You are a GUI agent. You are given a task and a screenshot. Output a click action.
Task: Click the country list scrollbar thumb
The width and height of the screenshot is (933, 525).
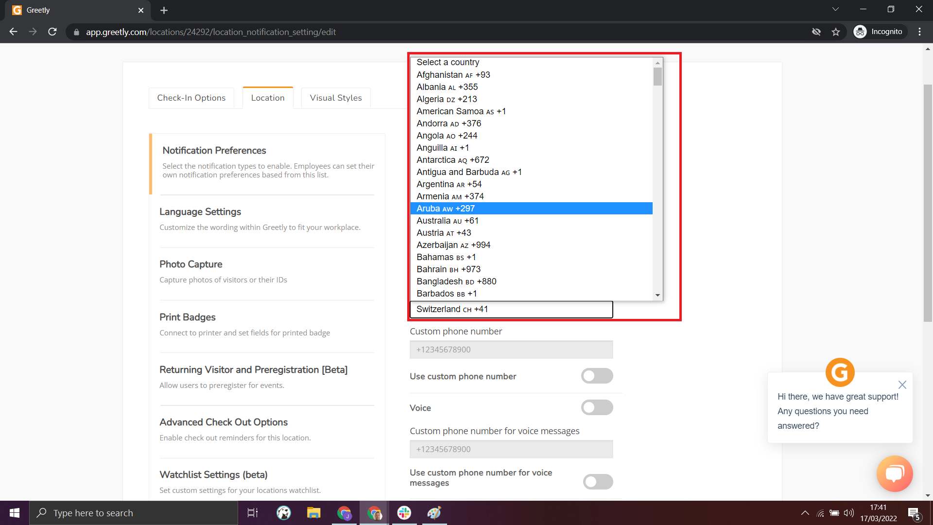click(657, 77)
